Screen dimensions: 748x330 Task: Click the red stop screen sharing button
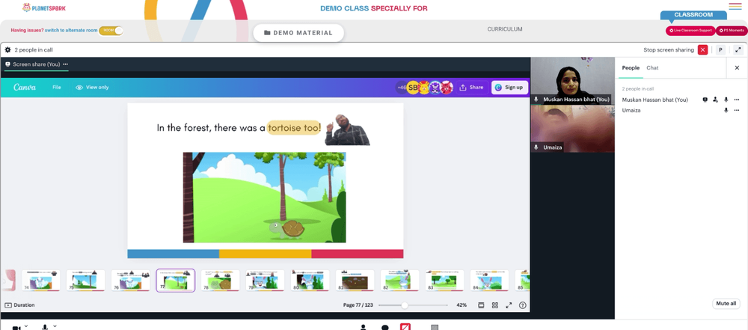pos(702,49)
